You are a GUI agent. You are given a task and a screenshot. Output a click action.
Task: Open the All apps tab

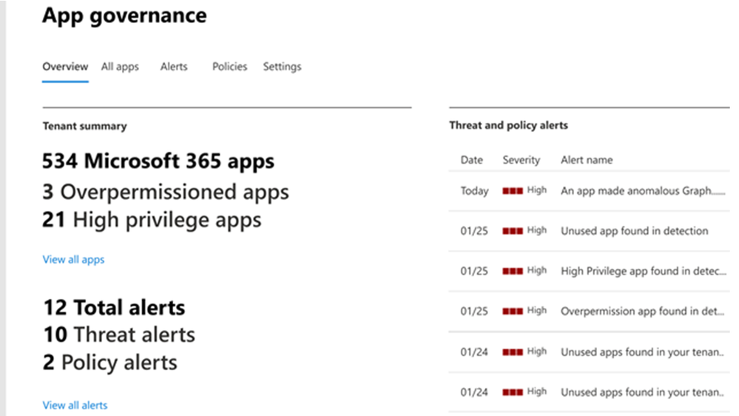click(x=120, y=67)
